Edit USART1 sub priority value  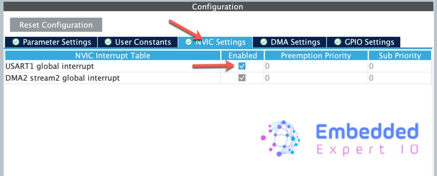[x=400, y=66]
